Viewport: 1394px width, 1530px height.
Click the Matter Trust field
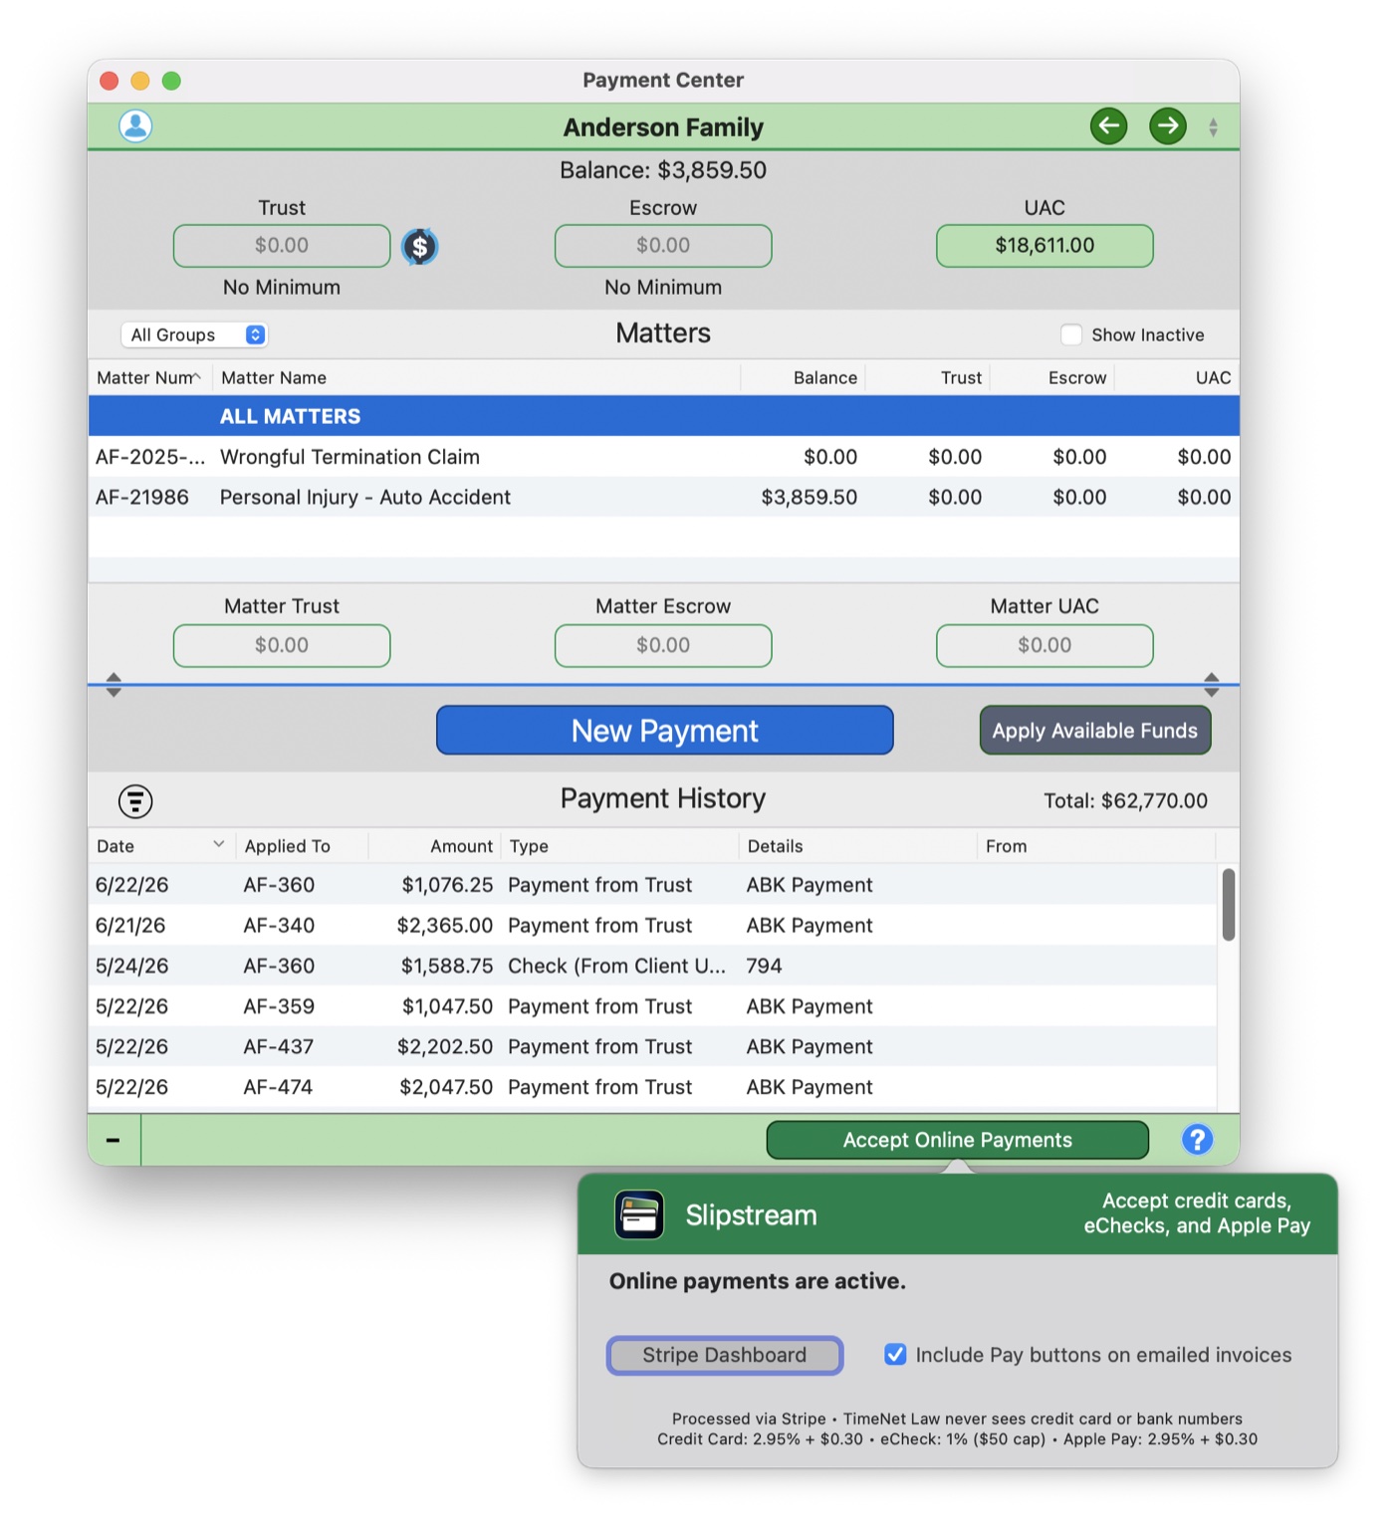tap(282, 646)
